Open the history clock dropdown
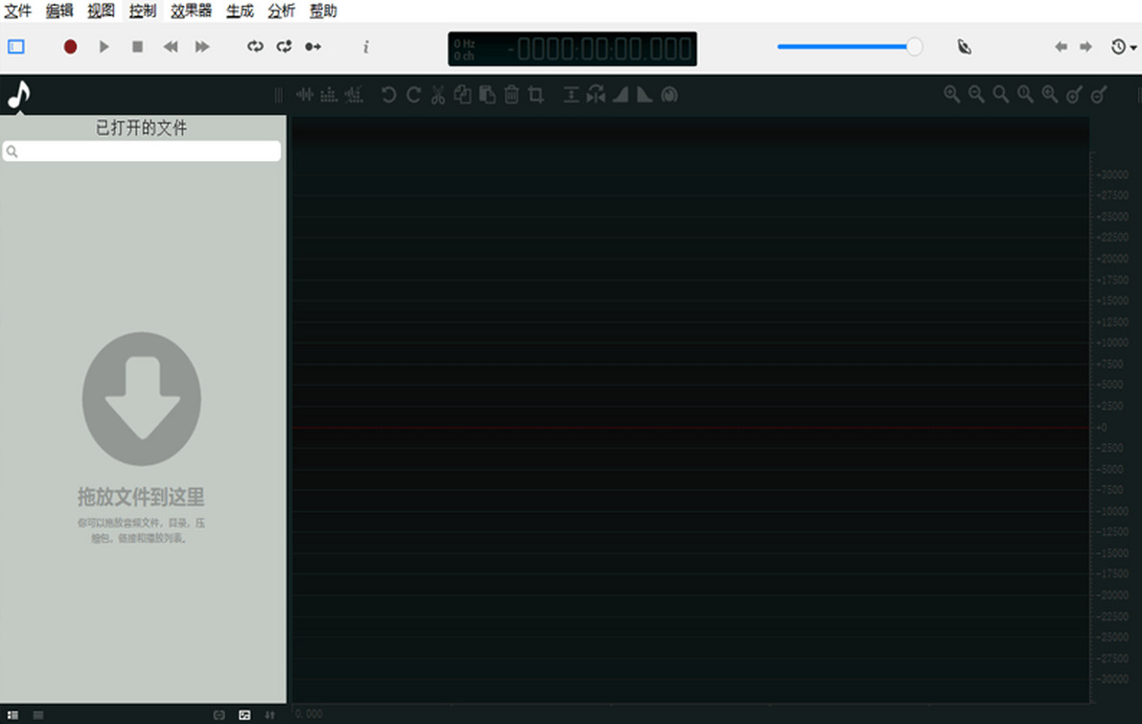 coord(1124,47)
